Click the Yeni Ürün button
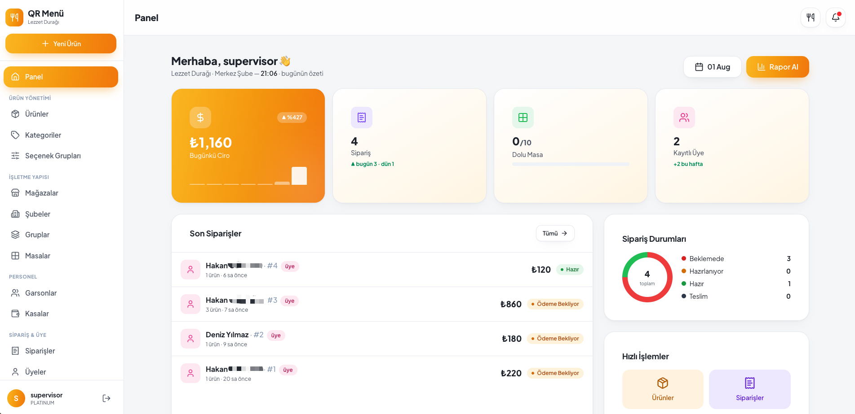 point(61,44)
